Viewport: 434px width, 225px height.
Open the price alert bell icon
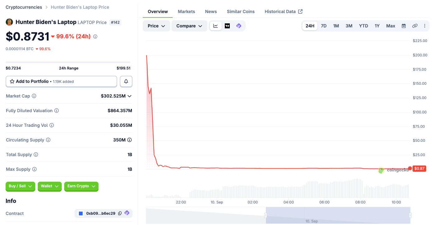click(126, 81)
